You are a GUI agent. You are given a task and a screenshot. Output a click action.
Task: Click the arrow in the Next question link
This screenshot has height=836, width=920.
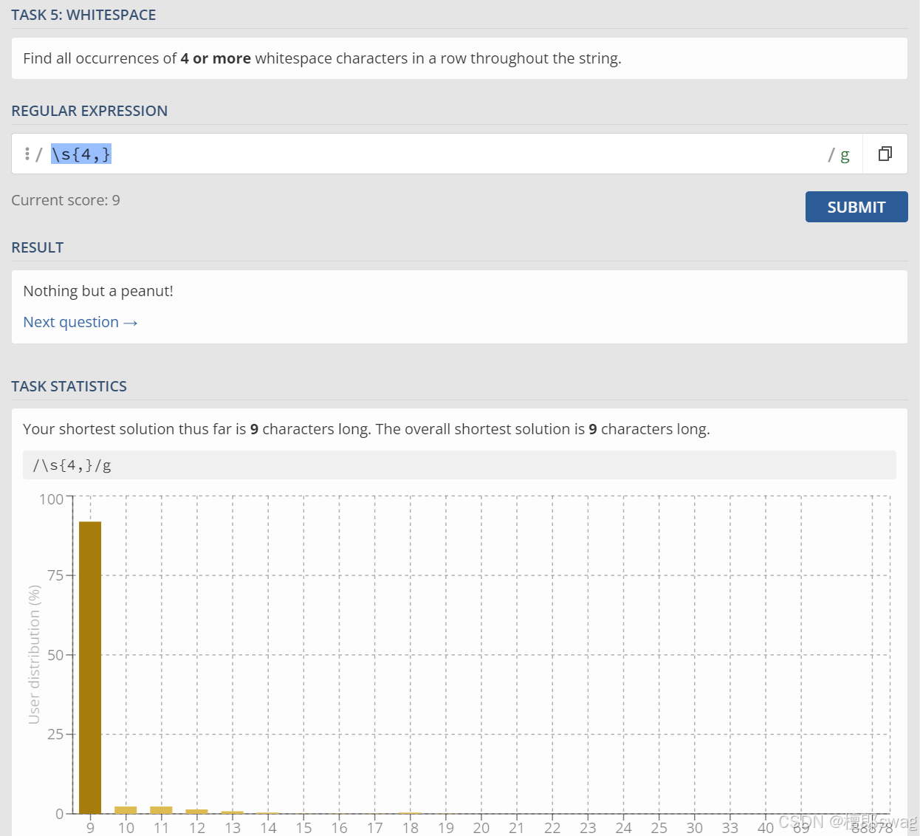[x=131, y=322]
